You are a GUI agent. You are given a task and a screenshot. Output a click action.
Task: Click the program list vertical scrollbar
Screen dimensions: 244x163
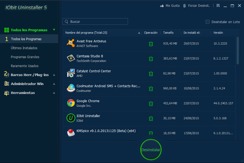(238, 51)
